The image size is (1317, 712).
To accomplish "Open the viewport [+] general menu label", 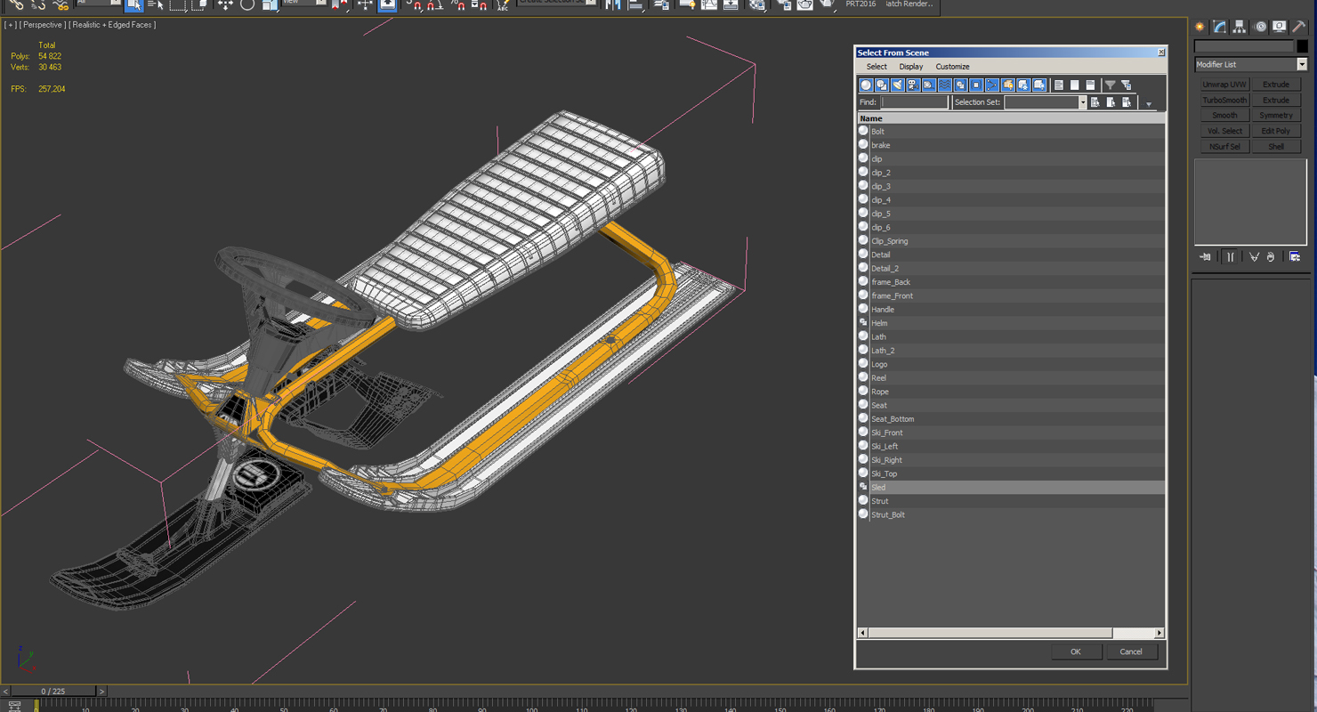I will [10, 25].
